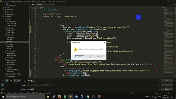Toggle regular expression search option
Screen dimensions: 176x99
[x=2, y=81]
